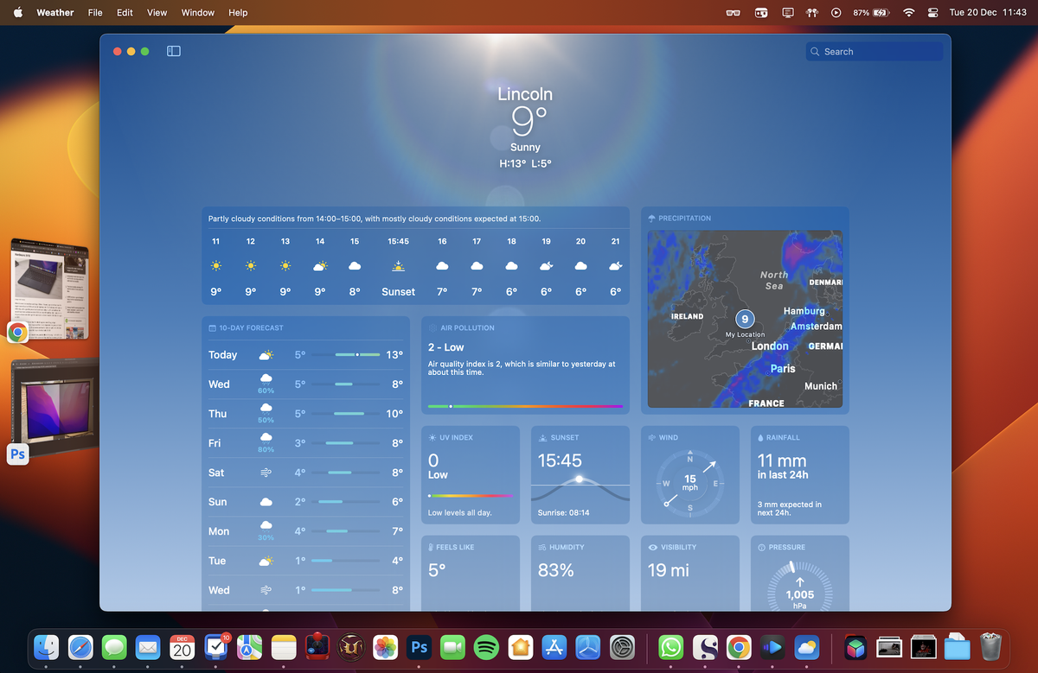Toggle the sidebar in the Weather window
The image size is (1038, 673).
tap(173, 51)
